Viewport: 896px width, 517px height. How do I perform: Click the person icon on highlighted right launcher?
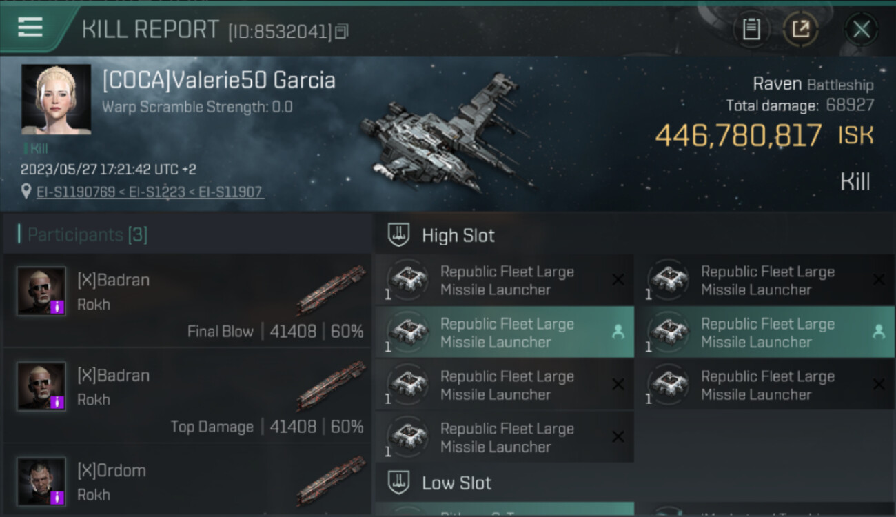(878, 332)
